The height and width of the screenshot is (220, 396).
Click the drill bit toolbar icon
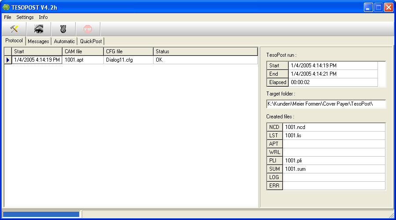[63, 29]
